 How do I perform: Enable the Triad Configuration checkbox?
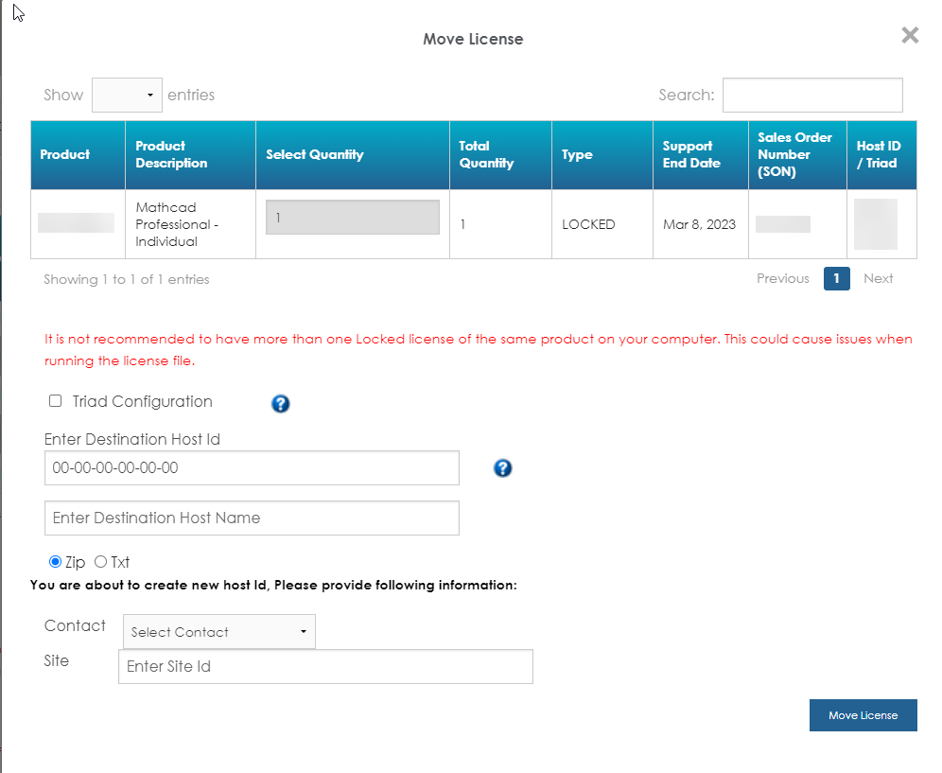pyautogui.click(x=56, y=401)
